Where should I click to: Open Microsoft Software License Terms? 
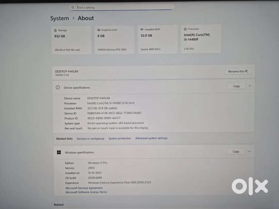tap(86, 192)
